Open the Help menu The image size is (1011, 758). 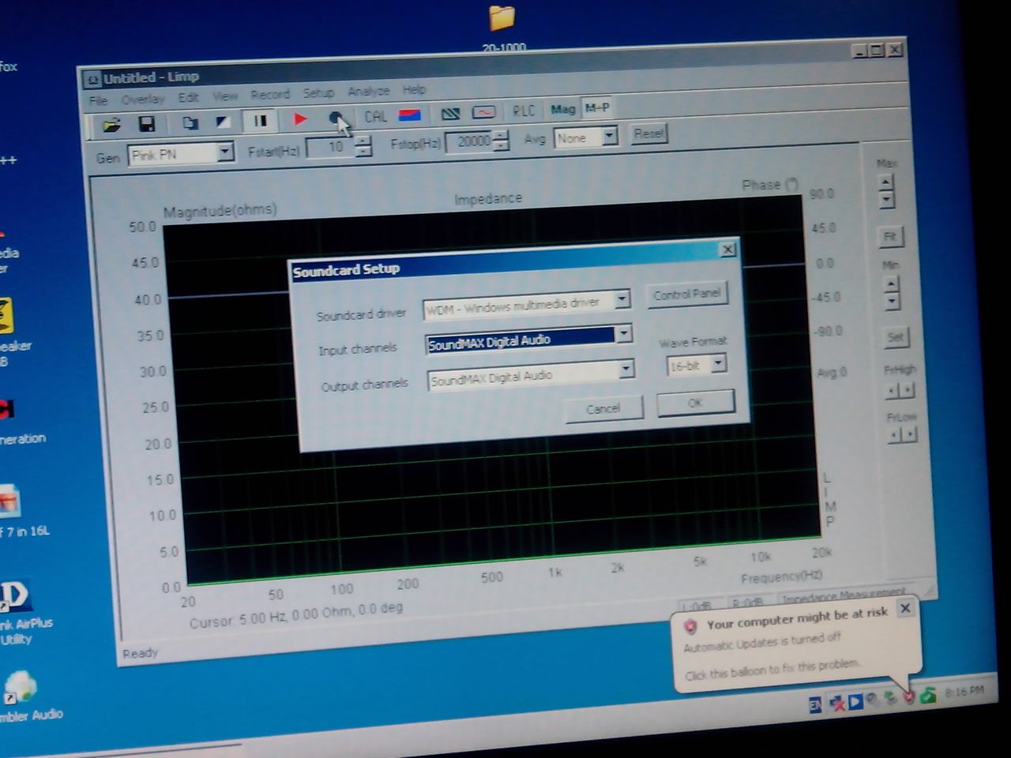[x=414, y=90]
